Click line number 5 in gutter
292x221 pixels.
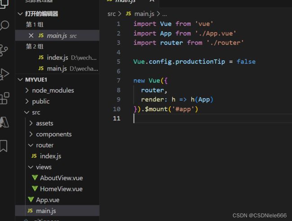click(119, 62)
